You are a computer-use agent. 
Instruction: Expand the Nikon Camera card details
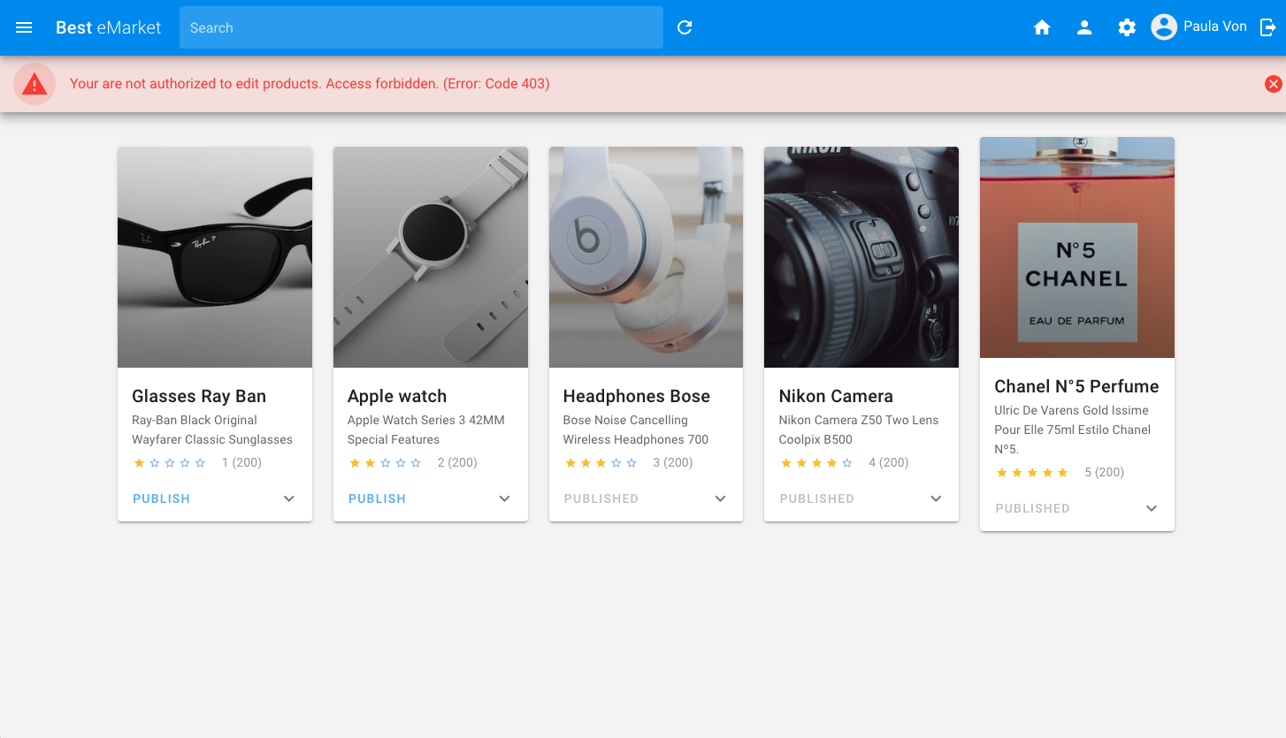[937, 498]
